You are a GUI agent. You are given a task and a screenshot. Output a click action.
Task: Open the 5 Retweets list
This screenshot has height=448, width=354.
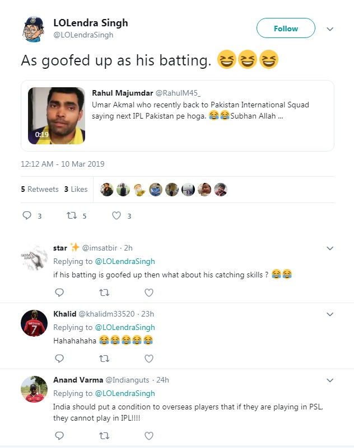tap(40, 189)
